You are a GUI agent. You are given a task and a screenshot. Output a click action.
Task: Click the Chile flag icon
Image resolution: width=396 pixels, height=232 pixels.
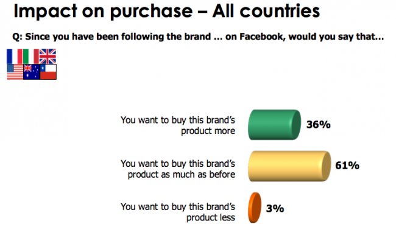[48, 72]
